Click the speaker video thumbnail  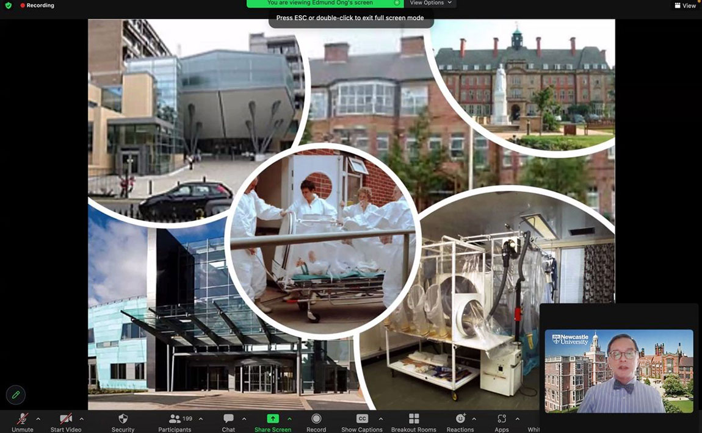tap(619, 371)
